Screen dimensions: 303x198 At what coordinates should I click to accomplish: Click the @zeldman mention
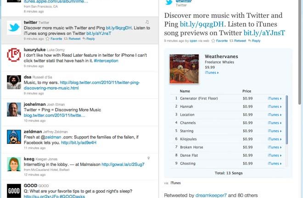pos(51,137)
